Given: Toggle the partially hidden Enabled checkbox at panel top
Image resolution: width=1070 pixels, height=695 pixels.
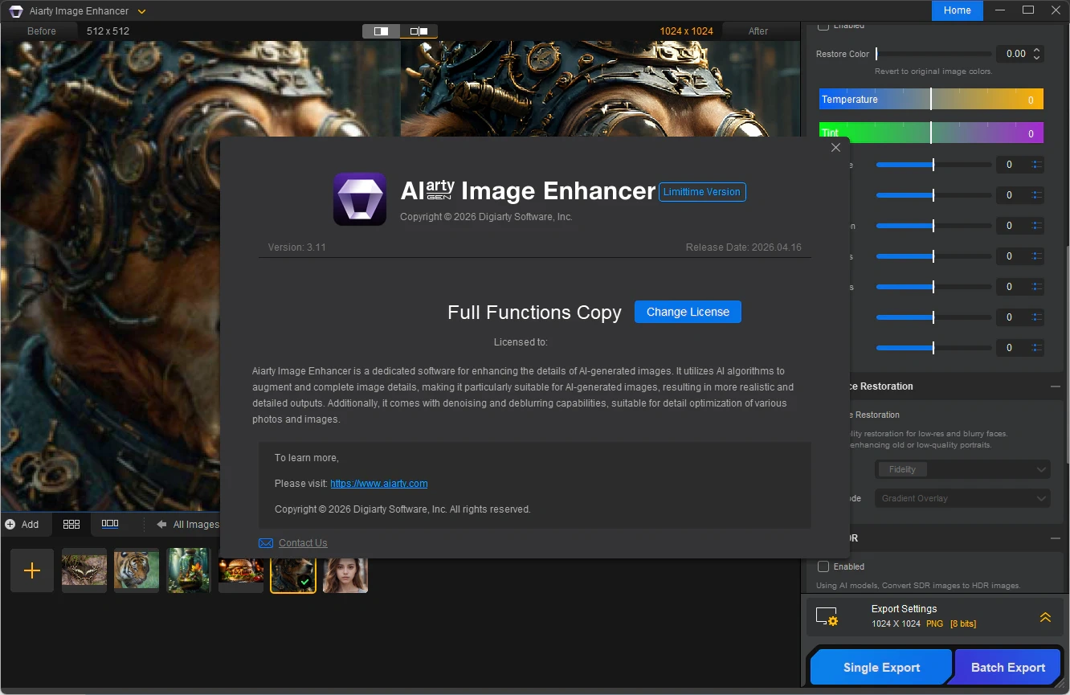Looking at the screenshot, I should coord(823,27).
